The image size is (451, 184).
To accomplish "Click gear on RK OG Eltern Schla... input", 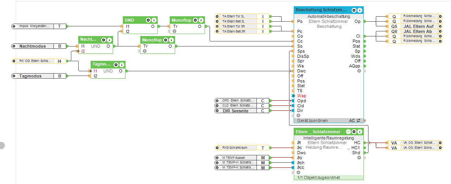I will coord(14,61).
